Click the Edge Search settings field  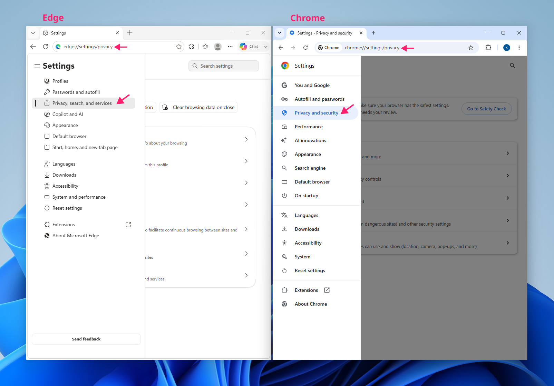(224, 66)
